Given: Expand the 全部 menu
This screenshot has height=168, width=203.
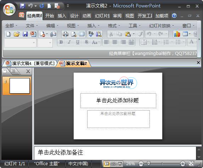Looking at the screenshot, I should click(x=11, y=26).
